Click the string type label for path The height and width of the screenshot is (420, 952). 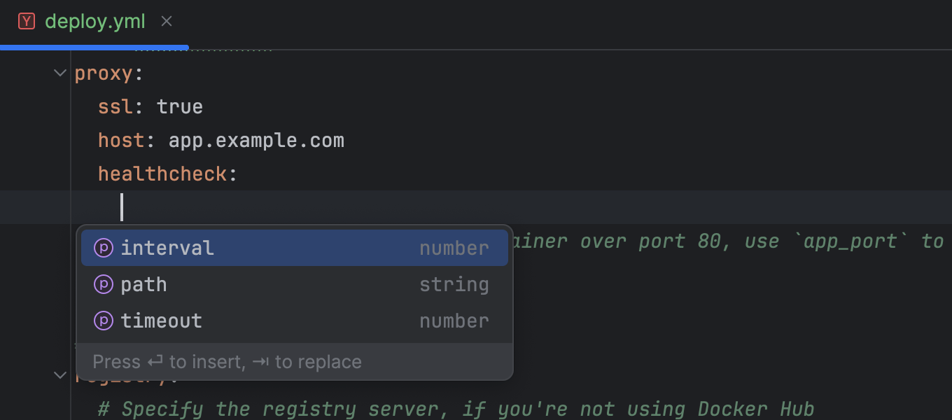point(454,284)
